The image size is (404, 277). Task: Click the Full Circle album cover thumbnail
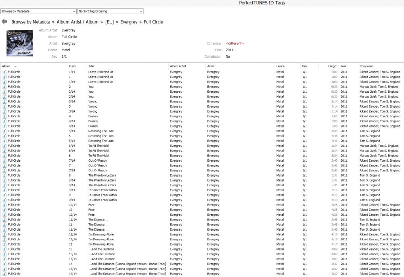19,43
